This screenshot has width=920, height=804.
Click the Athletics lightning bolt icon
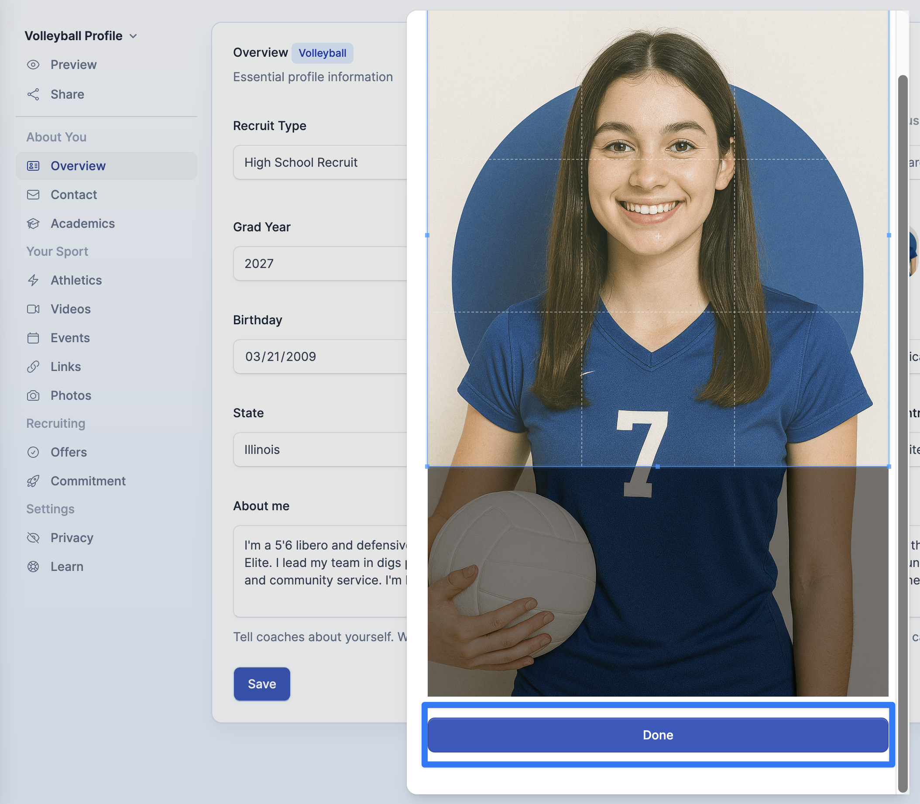(33, 280)
